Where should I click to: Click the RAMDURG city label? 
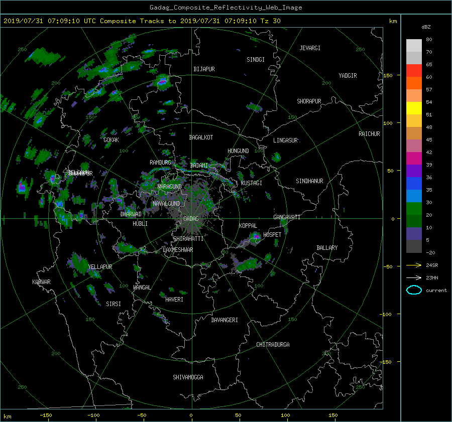click(x=160, y=163)
